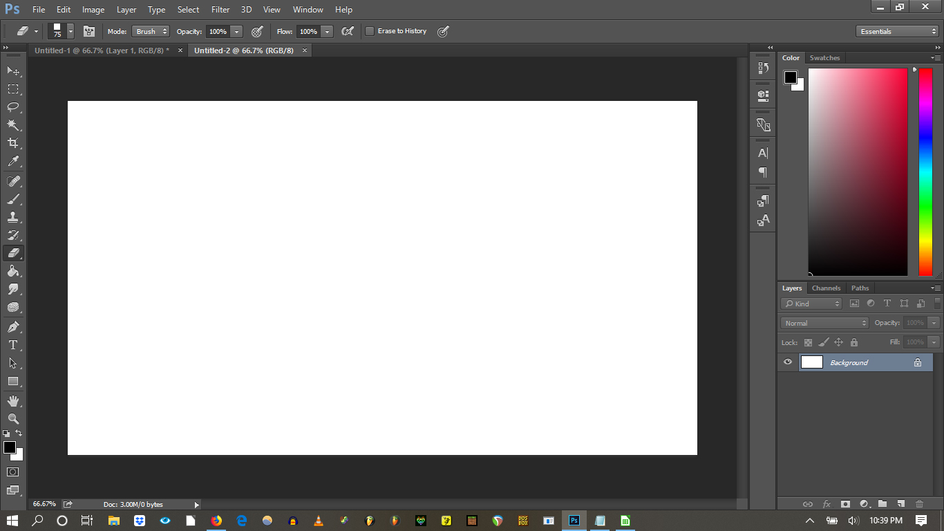Select the Horizontal Type tool
This screenshot has width=944, height=531.
13,345
